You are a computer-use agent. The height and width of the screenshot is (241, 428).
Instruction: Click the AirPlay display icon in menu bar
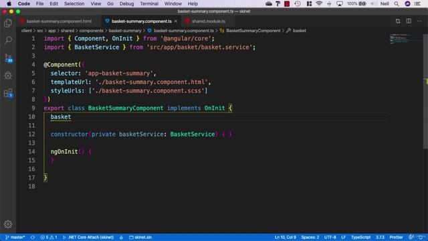[x=340, y=3]
